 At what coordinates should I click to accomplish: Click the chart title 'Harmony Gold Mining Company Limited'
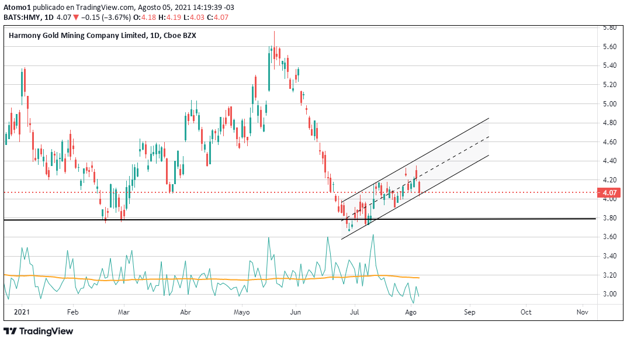coord(77,35)
